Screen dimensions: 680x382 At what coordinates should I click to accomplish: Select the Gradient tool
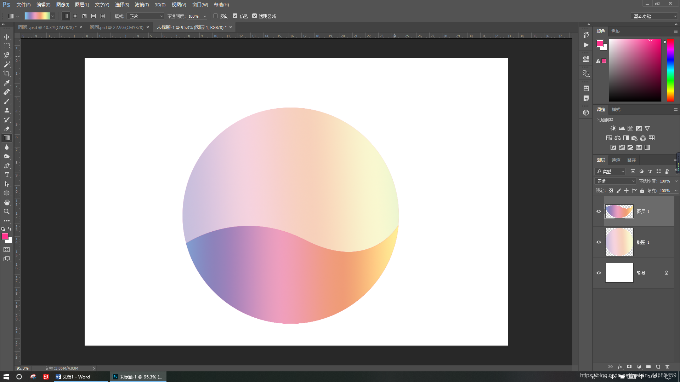pyautogui.click(x=7, y=138)
